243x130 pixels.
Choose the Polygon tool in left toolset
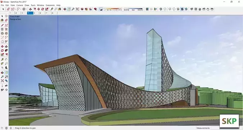tap(6, 33)
